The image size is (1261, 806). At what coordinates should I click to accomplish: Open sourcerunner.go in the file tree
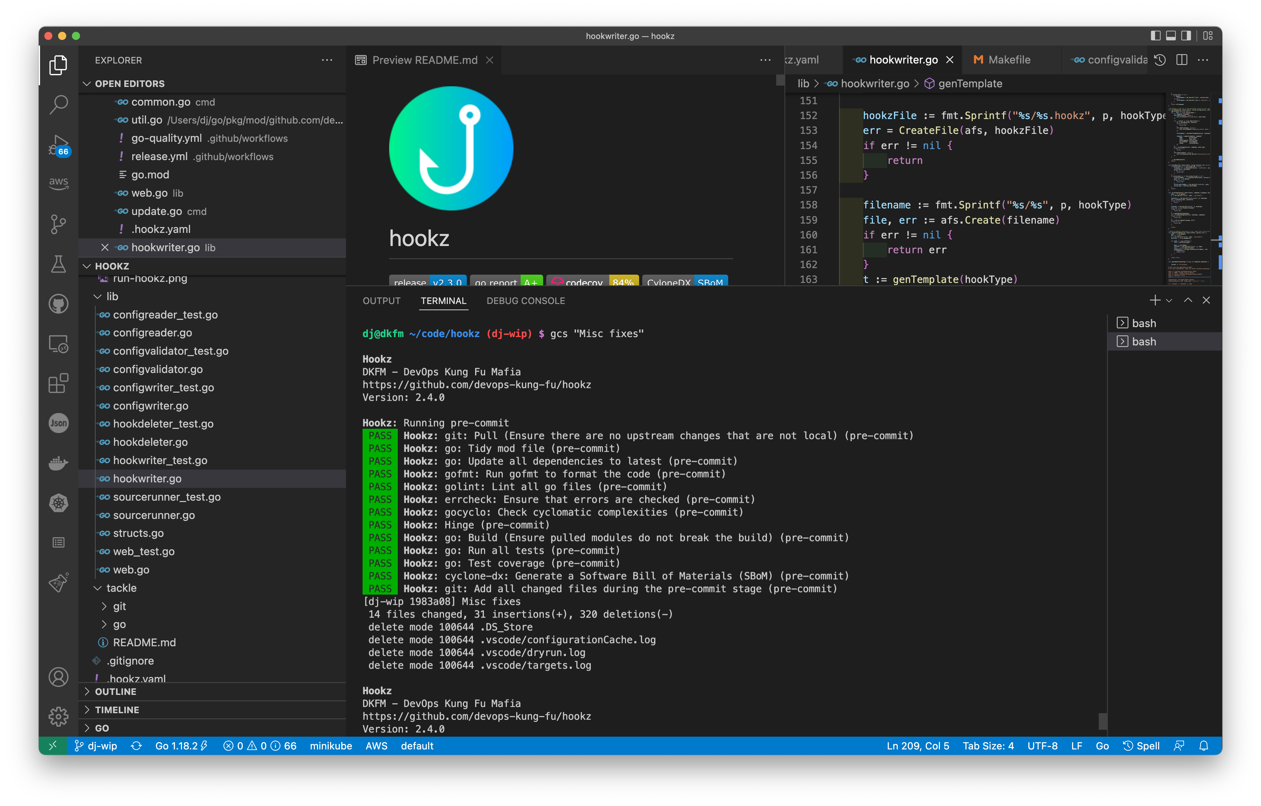point(153,515)
